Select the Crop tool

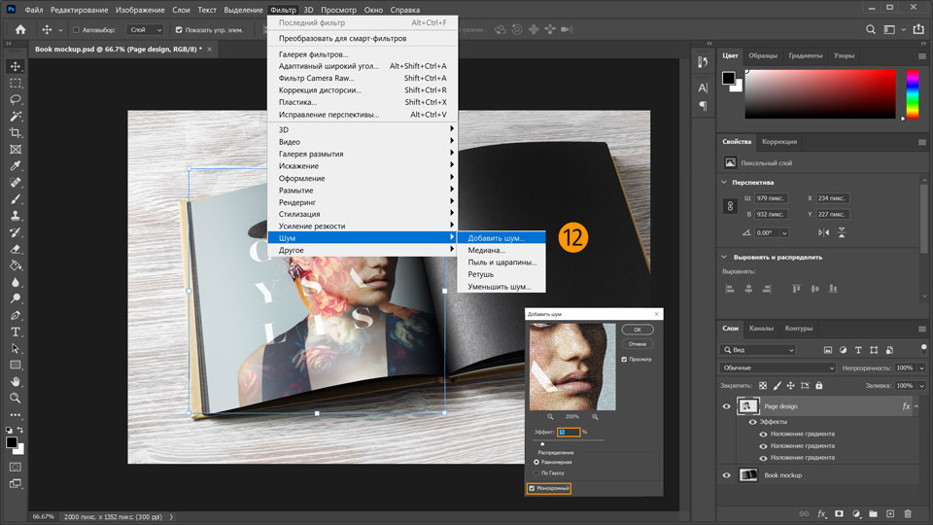pos(16,133)
